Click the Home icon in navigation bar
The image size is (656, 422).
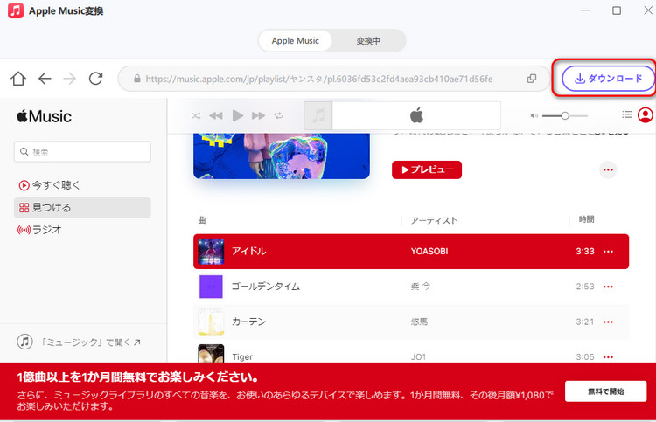pyautogui.click(x=18, y=79)
